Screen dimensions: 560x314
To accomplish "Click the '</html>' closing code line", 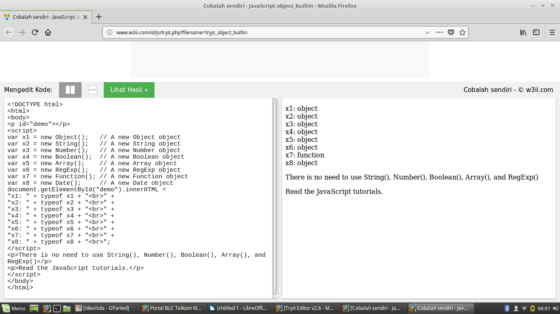I will pos(20,287).
